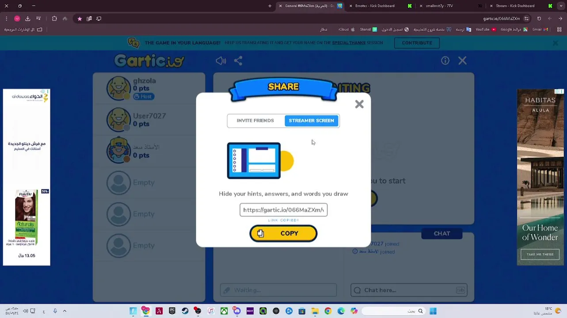This screenshot has width=567, height=318.
Task: Select the User7027 player entry
Action: (149, 120)
